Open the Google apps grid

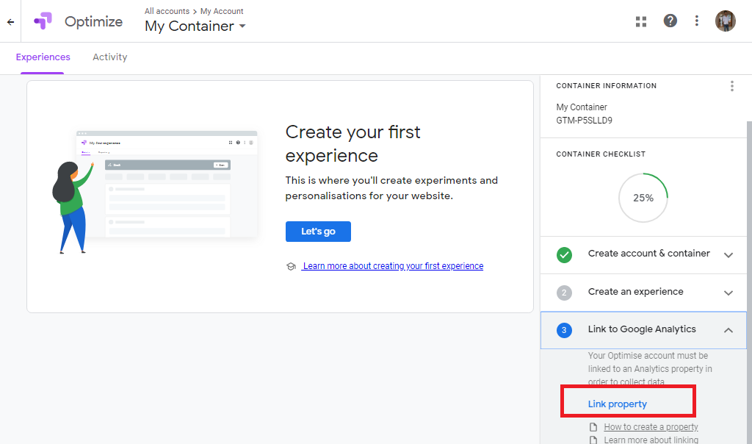pyautogui.click(x=641, y=21)
